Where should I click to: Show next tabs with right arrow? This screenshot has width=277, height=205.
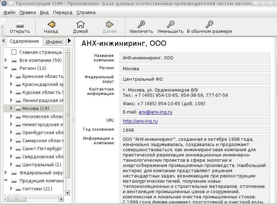[69, 41]
